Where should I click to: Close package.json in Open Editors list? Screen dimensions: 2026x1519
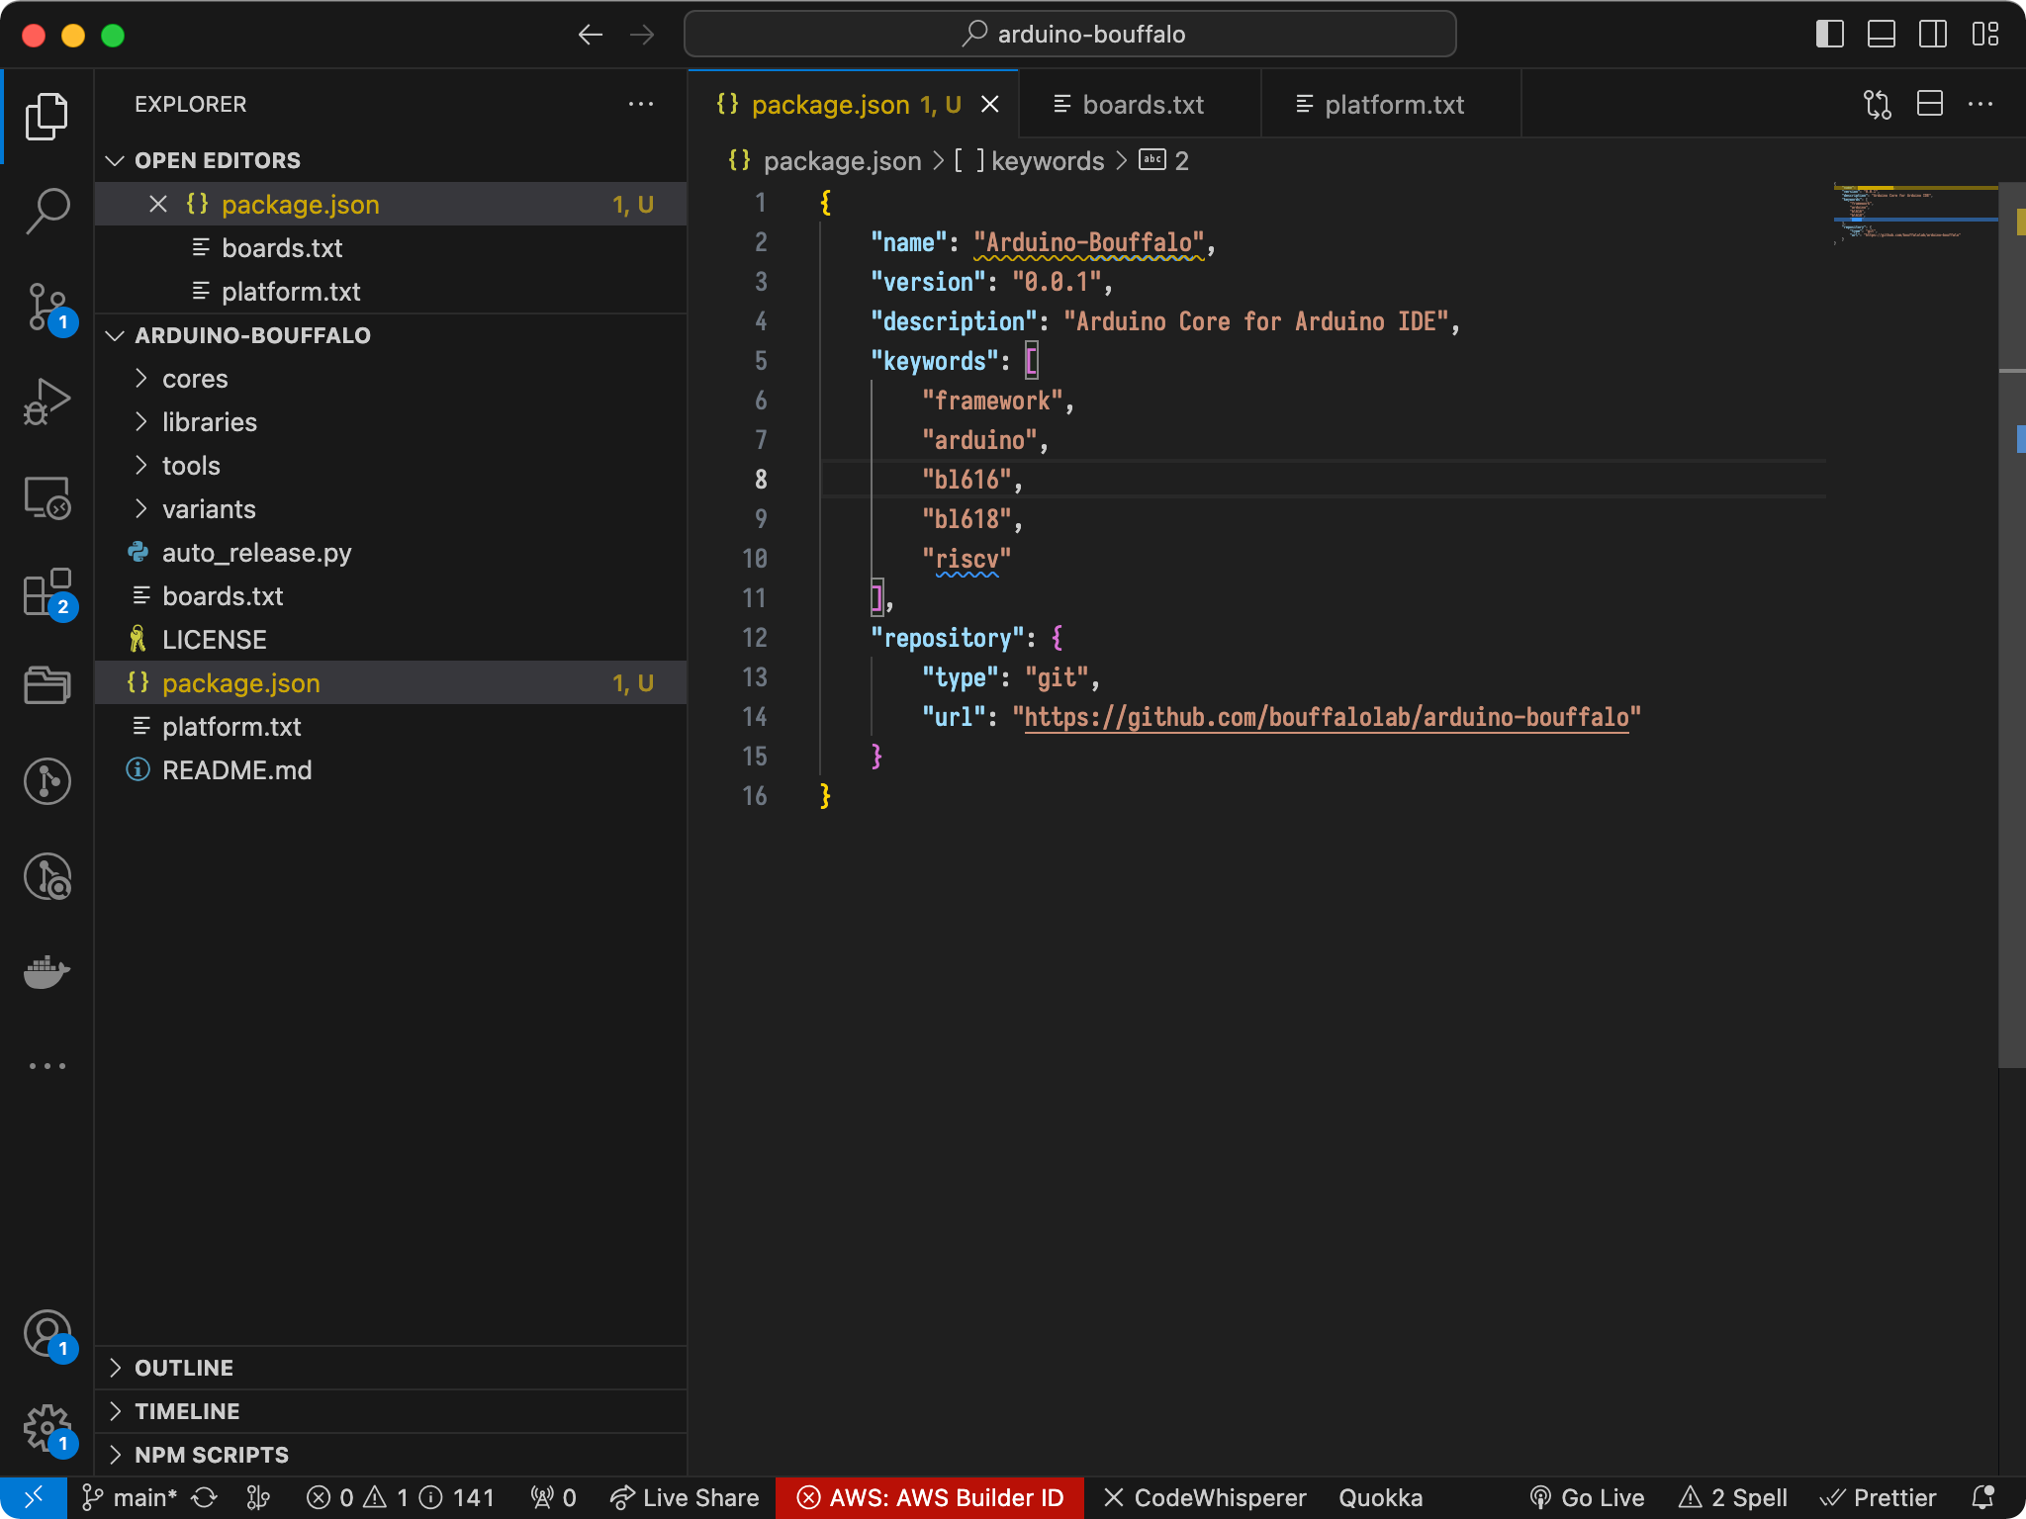[x=158, y=205]
